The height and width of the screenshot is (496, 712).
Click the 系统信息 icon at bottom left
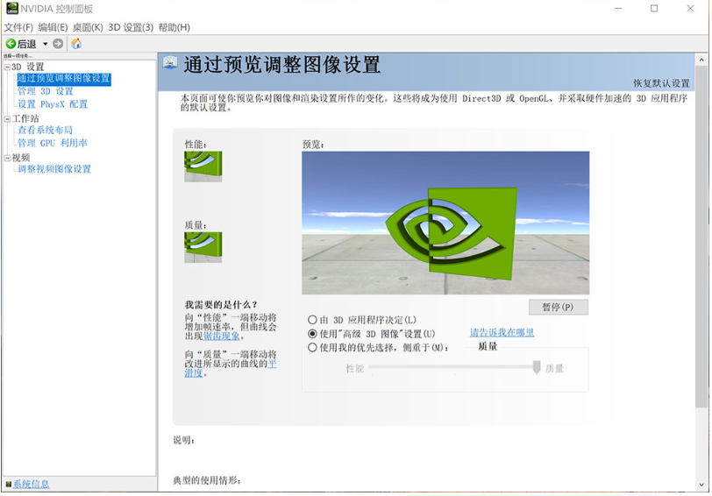point(8,484)
